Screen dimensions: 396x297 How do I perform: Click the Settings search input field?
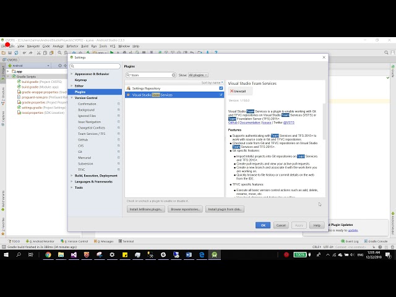[x=95, y=66]
